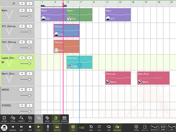176x132 pixels.
Task: Open the Mixer view
Action: click(x=163, y=128)
